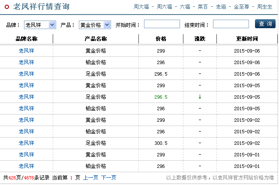Click the 品牌名称 column header
The image size is (279, 185).
27,39
